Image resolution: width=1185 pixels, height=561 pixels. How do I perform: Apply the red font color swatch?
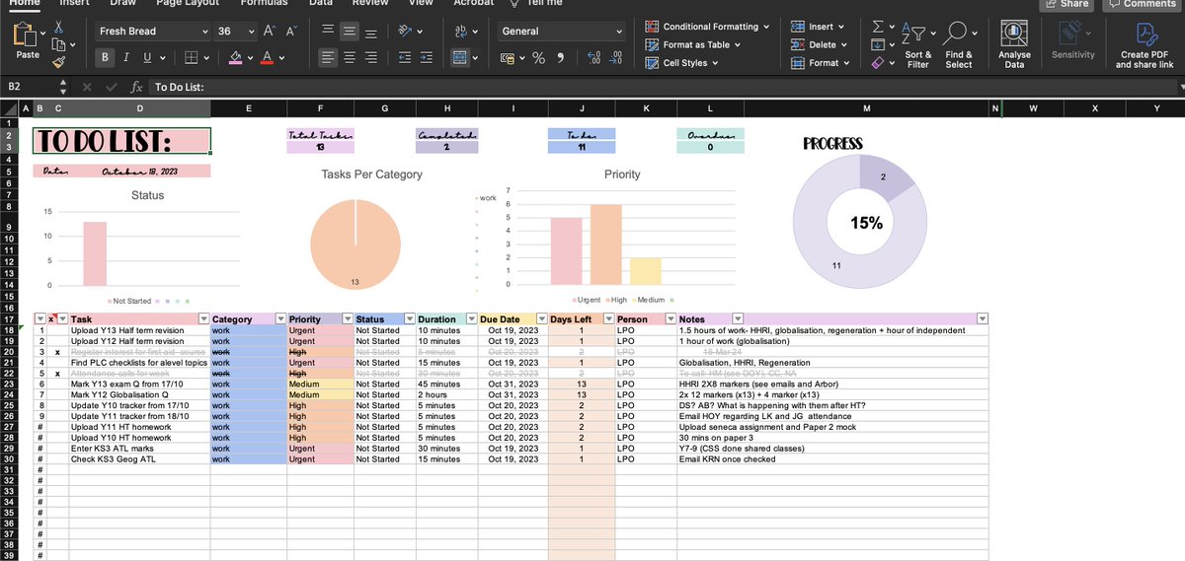click(268, 58)
